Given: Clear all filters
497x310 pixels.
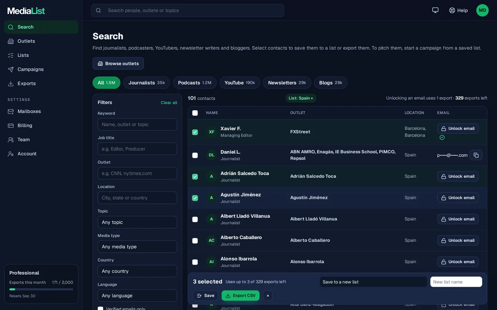Looking at the screenshot, I should [169, 103].
